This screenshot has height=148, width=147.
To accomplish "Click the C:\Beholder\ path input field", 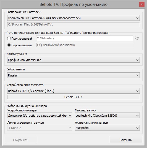I will pos(85,38).
